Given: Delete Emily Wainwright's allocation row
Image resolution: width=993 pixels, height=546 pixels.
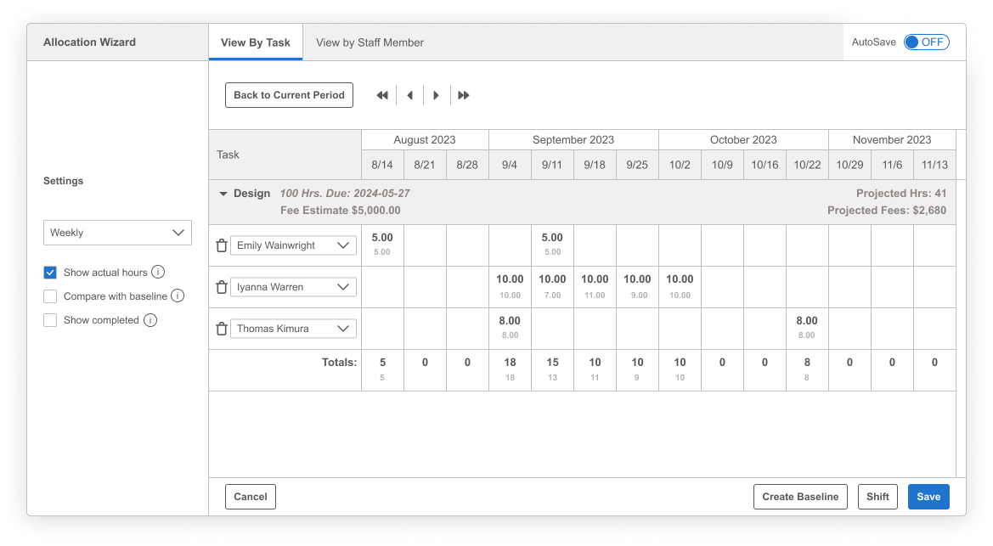Looking at the screenshot, I should pos(222,245).
